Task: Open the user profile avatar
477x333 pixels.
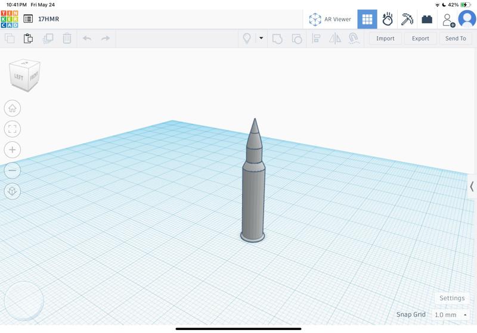Action: pos(467,19)
